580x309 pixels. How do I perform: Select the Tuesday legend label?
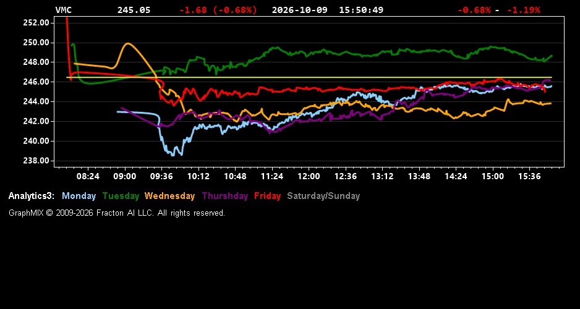(x=121, y=197)
